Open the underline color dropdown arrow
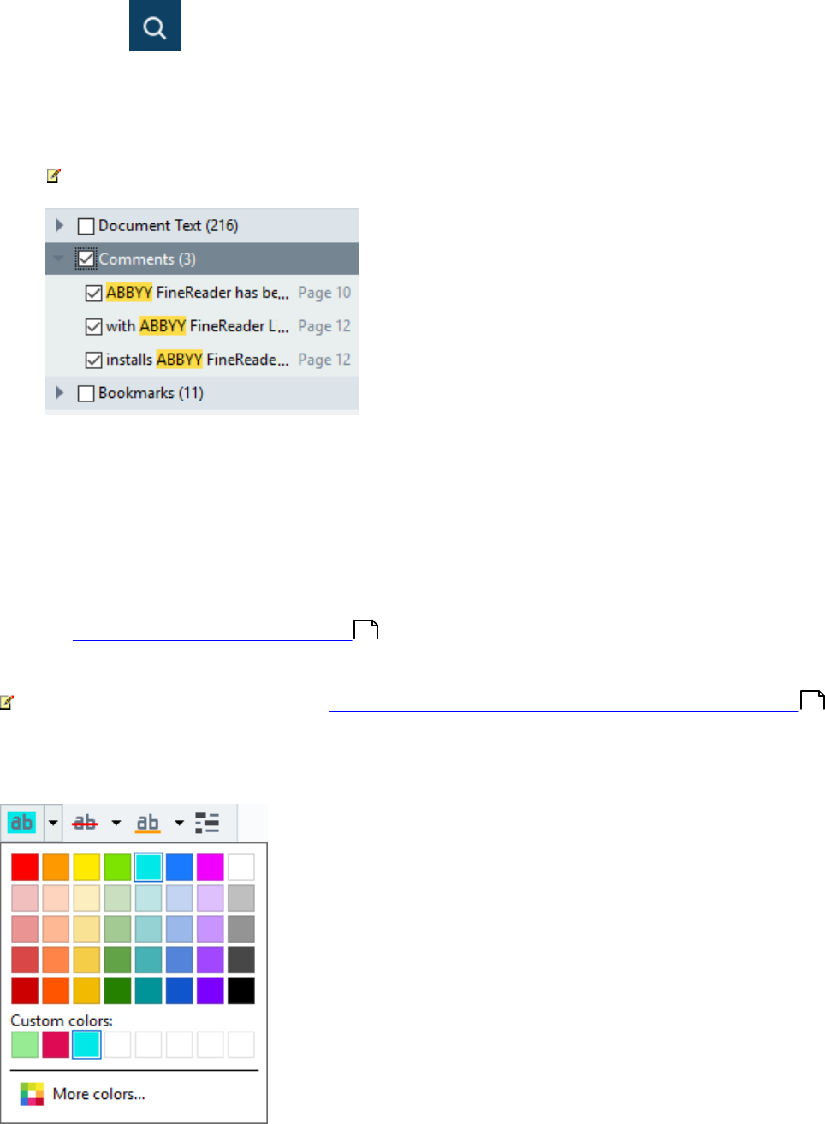Image resolution: width=825 pixels, height=1124 pixels. [179, 823]
